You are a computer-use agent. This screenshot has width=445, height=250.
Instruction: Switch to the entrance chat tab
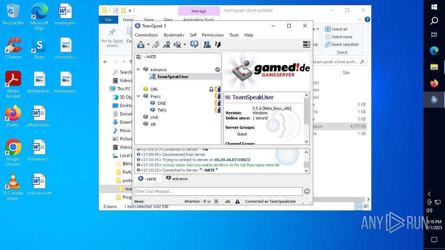coord(177,179)
